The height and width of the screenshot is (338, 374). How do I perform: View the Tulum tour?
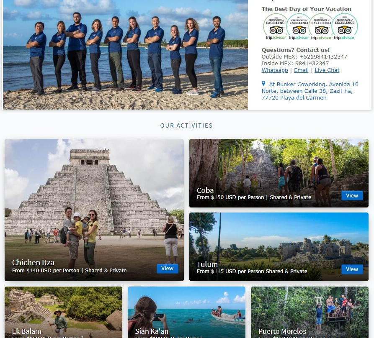point(352,269)
